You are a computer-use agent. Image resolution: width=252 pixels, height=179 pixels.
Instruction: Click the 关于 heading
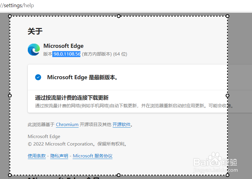[35, 31]
